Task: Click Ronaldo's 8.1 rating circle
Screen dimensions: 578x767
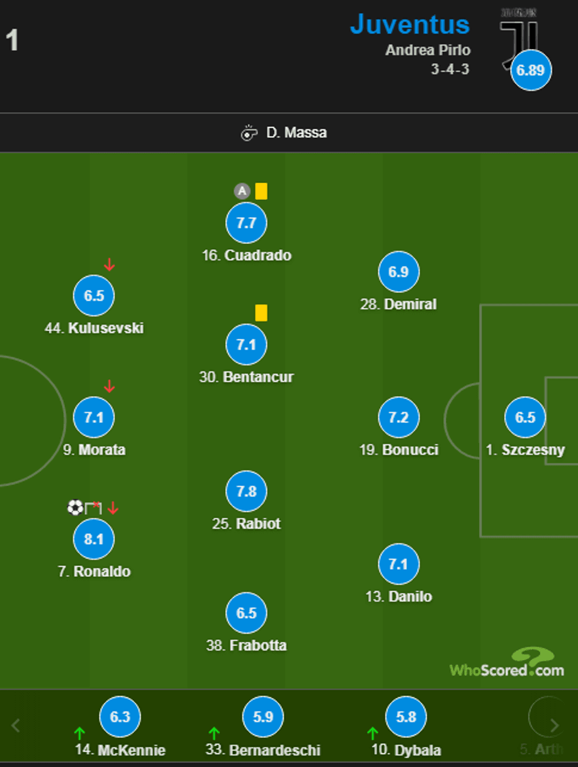Action: pos(94,539)
